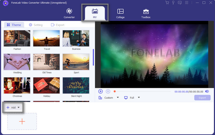Click the theme list scrollbar

[93, 57]
